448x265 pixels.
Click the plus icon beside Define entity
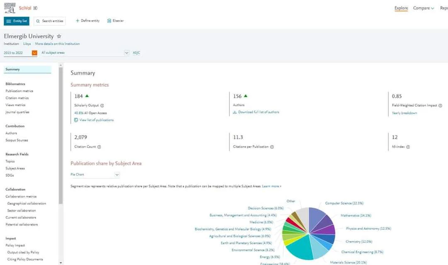click(78, 21)
